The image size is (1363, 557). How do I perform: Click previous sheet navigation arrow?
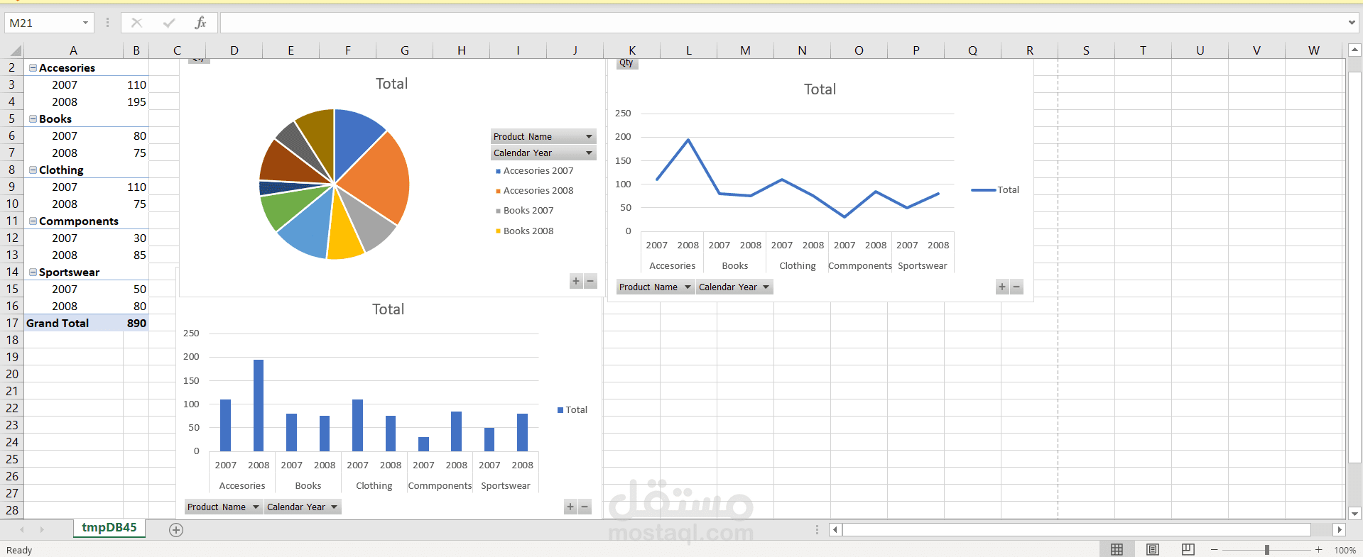pyautogui.click(x=22, y=529)
